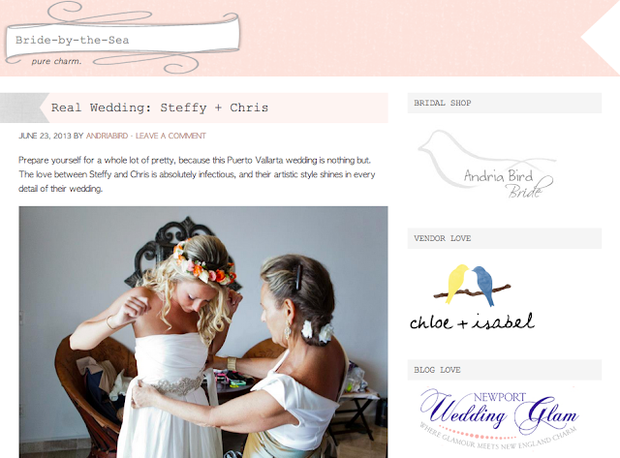Click the LEAVE A COMMENT link
620x458 pixels.
click(x=170, y=136)
